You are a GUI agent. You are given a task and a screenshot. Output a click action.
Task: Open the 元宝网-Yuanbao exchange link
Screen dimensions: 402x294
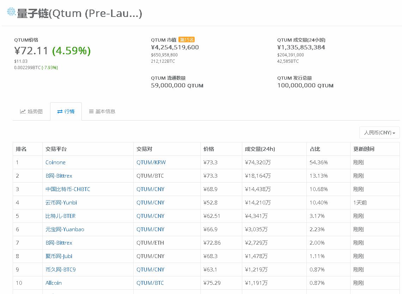65,229
